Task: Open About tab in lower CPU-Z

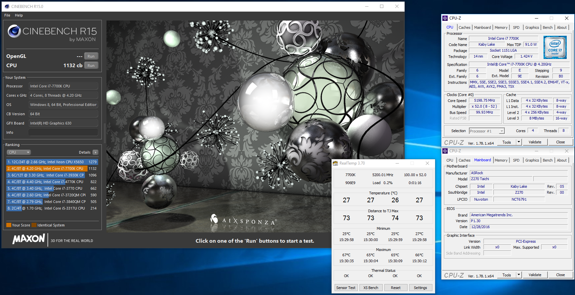Action: (x=562, y=160)
